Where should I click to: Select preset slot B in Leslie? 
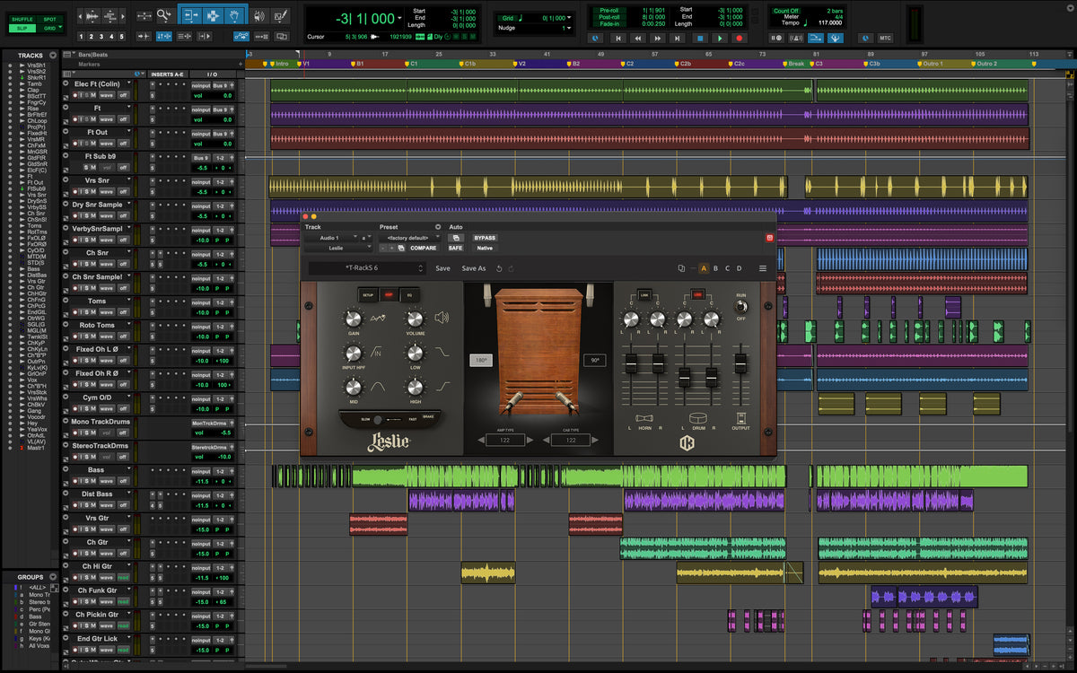(715, 268)
